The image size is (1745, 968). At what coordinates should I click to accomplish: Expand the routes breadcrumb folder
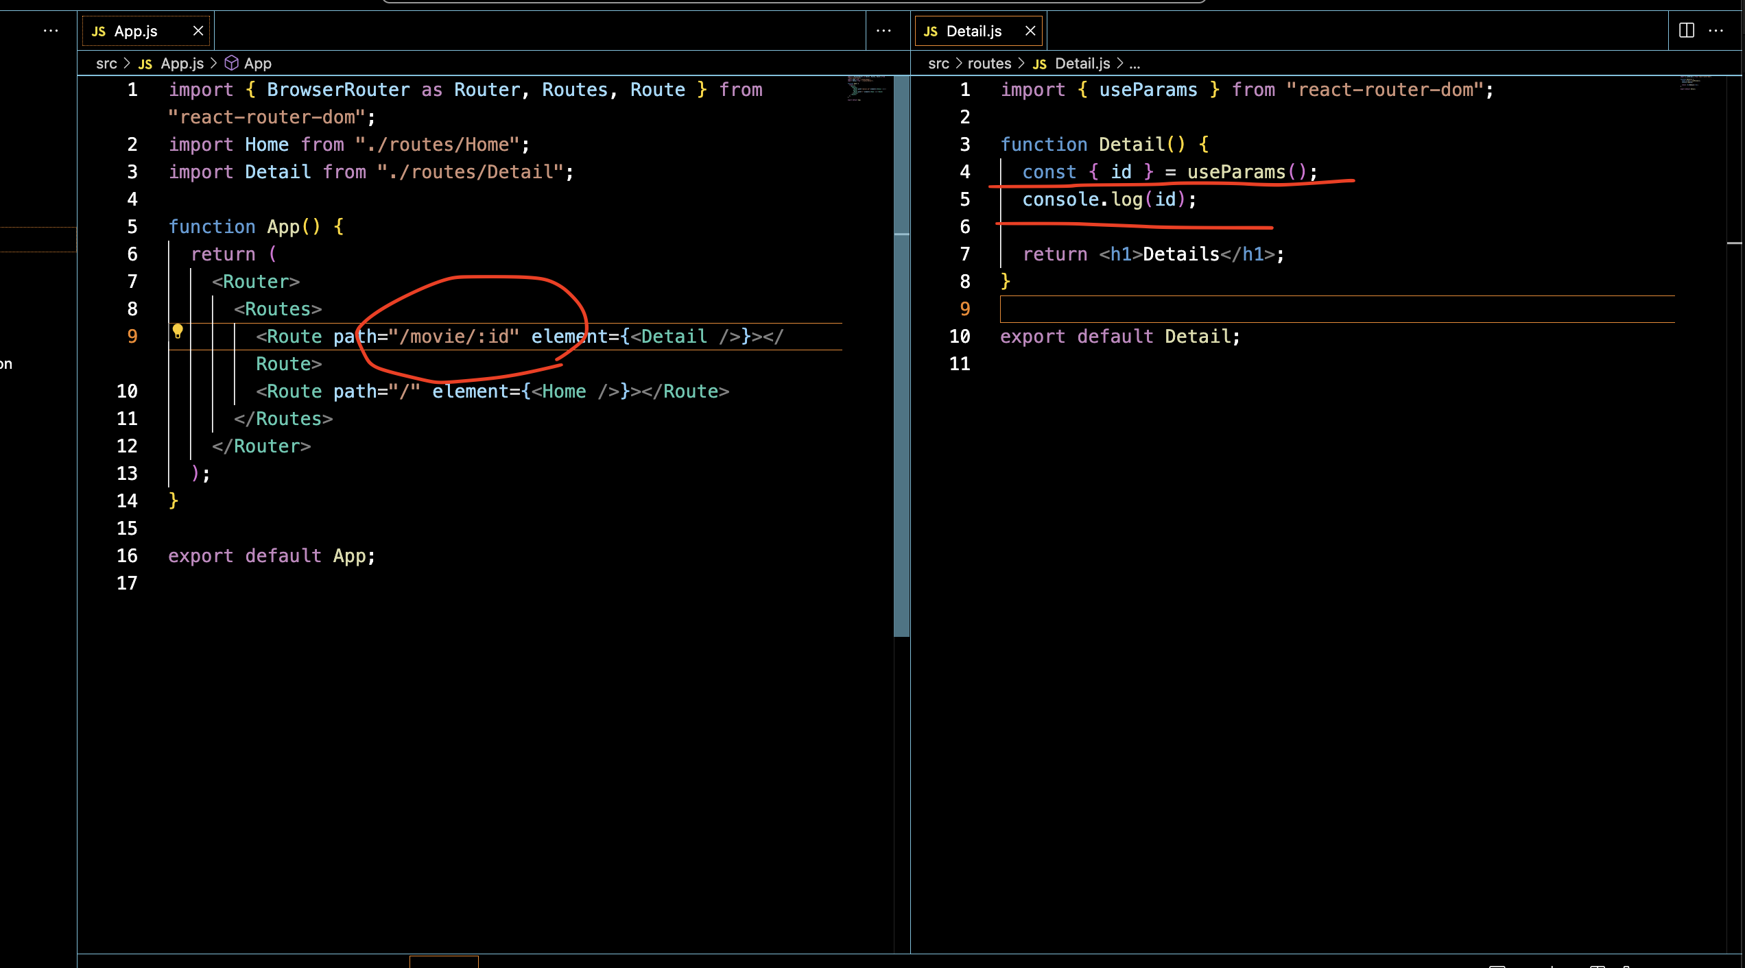pos(989,64)
